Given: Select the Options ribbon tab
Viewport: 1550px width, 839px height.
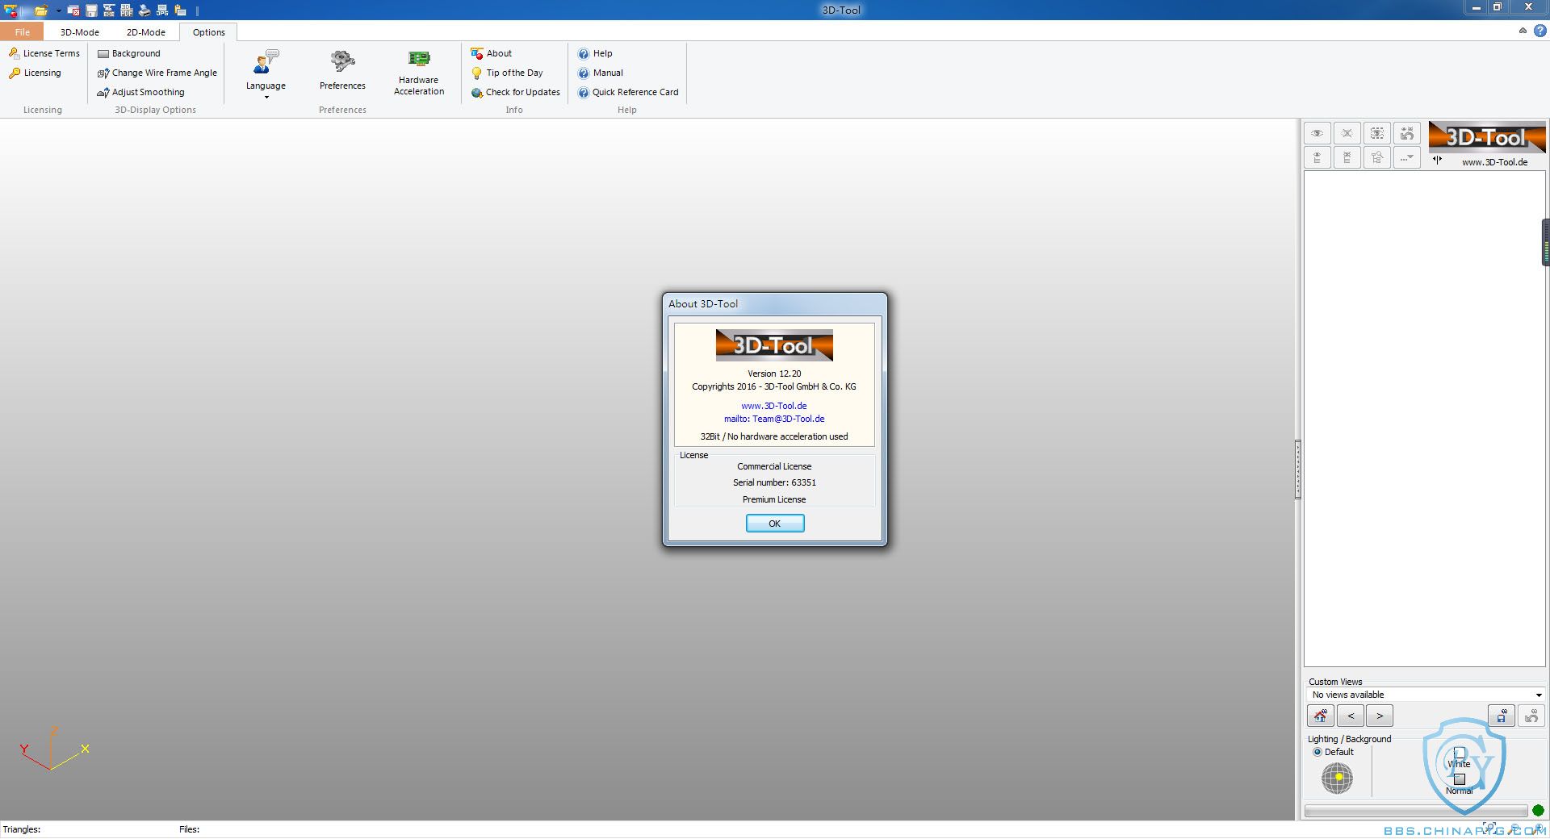Looking at the screenshot, I should [209, 32].
